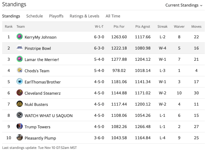
Task: Click Chods's Team avatar icon
Action: (20, 70)
